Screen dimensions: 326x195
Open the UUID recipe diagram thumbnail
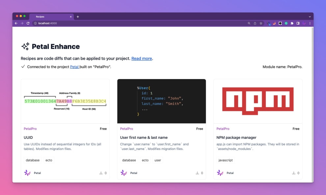(65, 101)
